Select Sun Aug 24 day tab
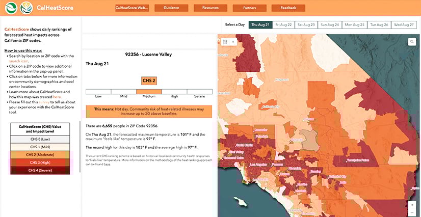421x217 pixels. (x=330, y=24)
